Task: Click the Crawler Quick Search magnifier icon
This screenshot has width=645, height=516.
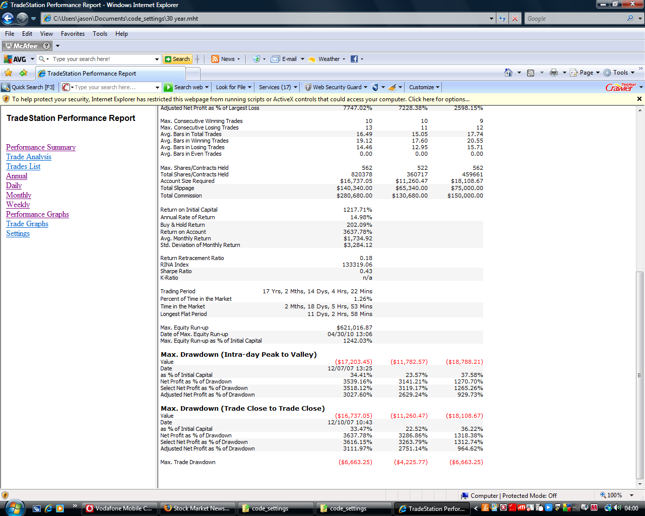Action: click(6, 87)
